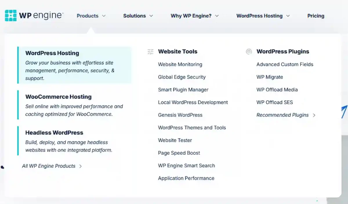Click All WP Engine Products
The height and width of the screenshot is (204, 348).
coord(49,166)
